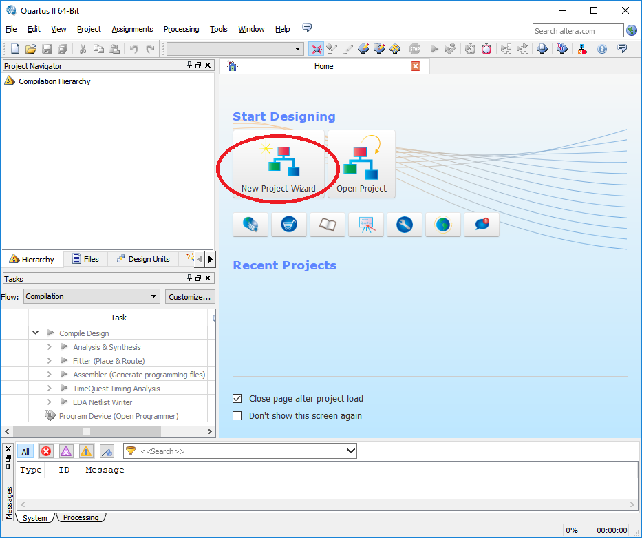Click the Tasks horizontal scrollbar thumb
The height and width of the screenshot is (538, 642).
pos(87,431)
